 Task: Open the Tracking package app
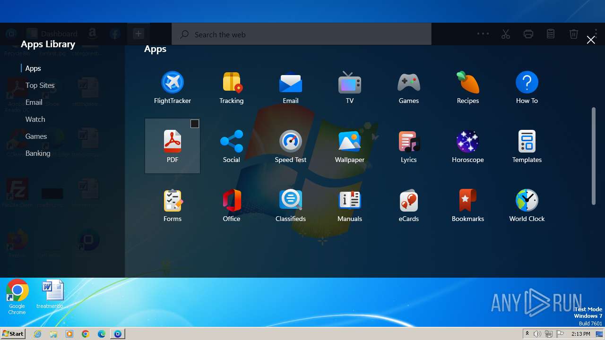tap(232, 87)
